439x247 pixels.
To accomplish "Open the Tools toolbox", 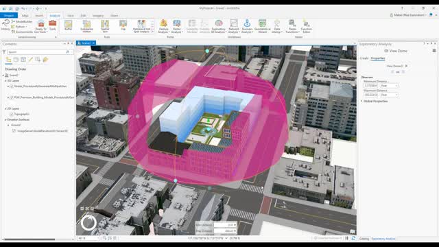I will (53, 25).
